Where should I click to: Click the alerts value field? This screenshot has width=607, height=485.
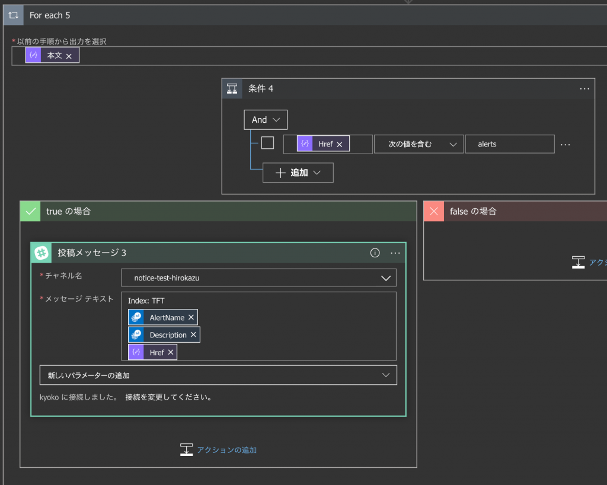pyautogui.click(x=510, y=144)
